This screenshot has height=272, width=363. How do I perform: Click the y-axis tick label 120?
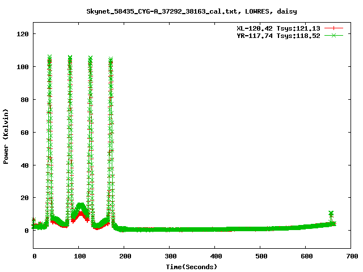[23, 34]
